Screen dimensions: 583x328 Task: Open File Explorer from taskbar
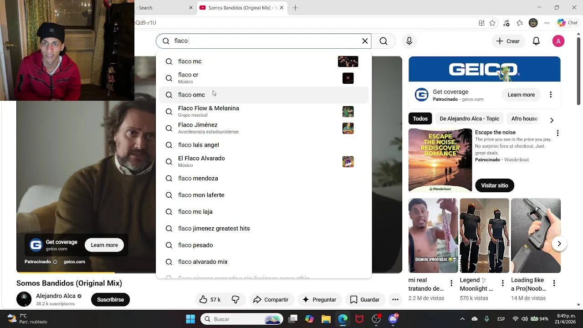[326, 319]
